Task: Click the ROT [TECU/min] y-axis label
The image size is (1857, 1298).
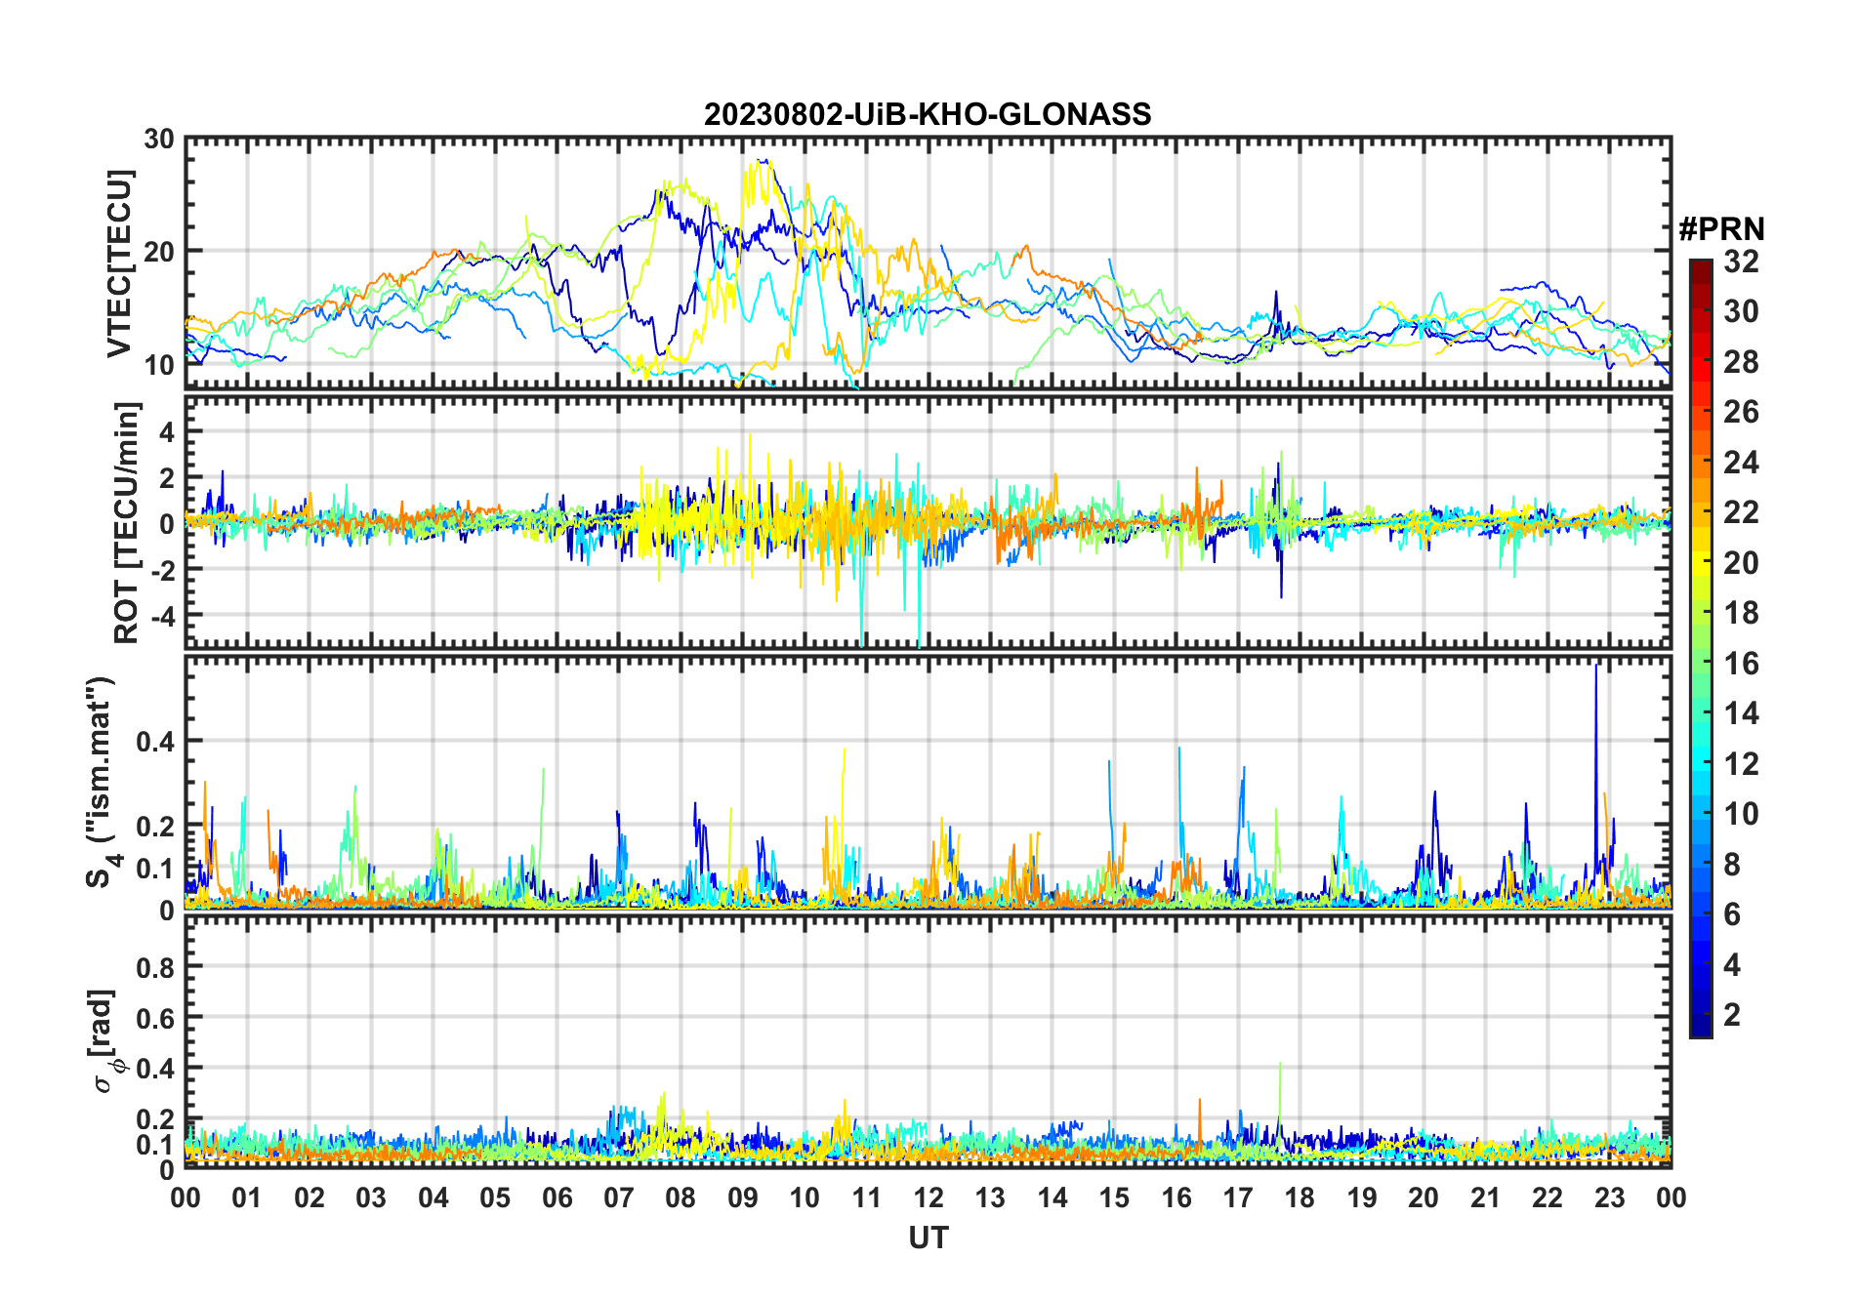Action: coord(127,522)
